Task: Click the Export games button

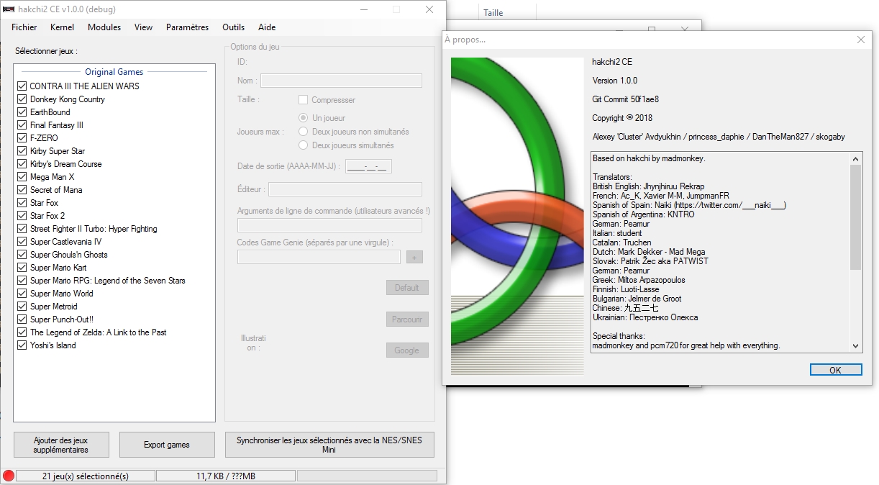Action: click(167, 445)
